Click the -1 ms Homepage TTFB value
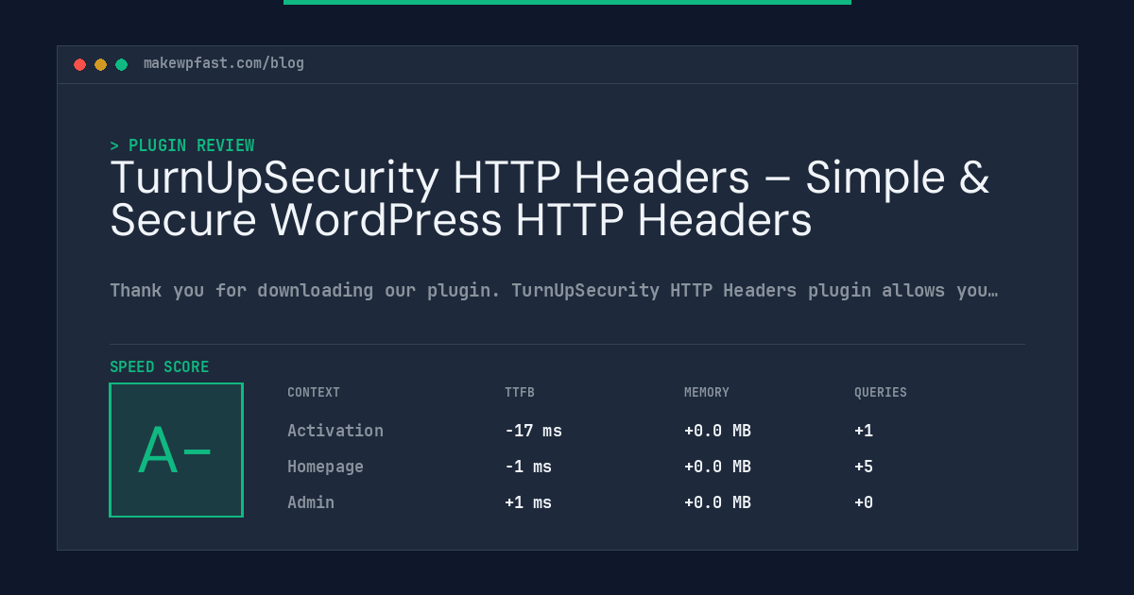The image size is (1134, 595). (528, 467)
